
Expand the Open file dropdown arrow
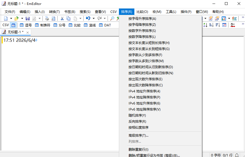pos(22,18)
